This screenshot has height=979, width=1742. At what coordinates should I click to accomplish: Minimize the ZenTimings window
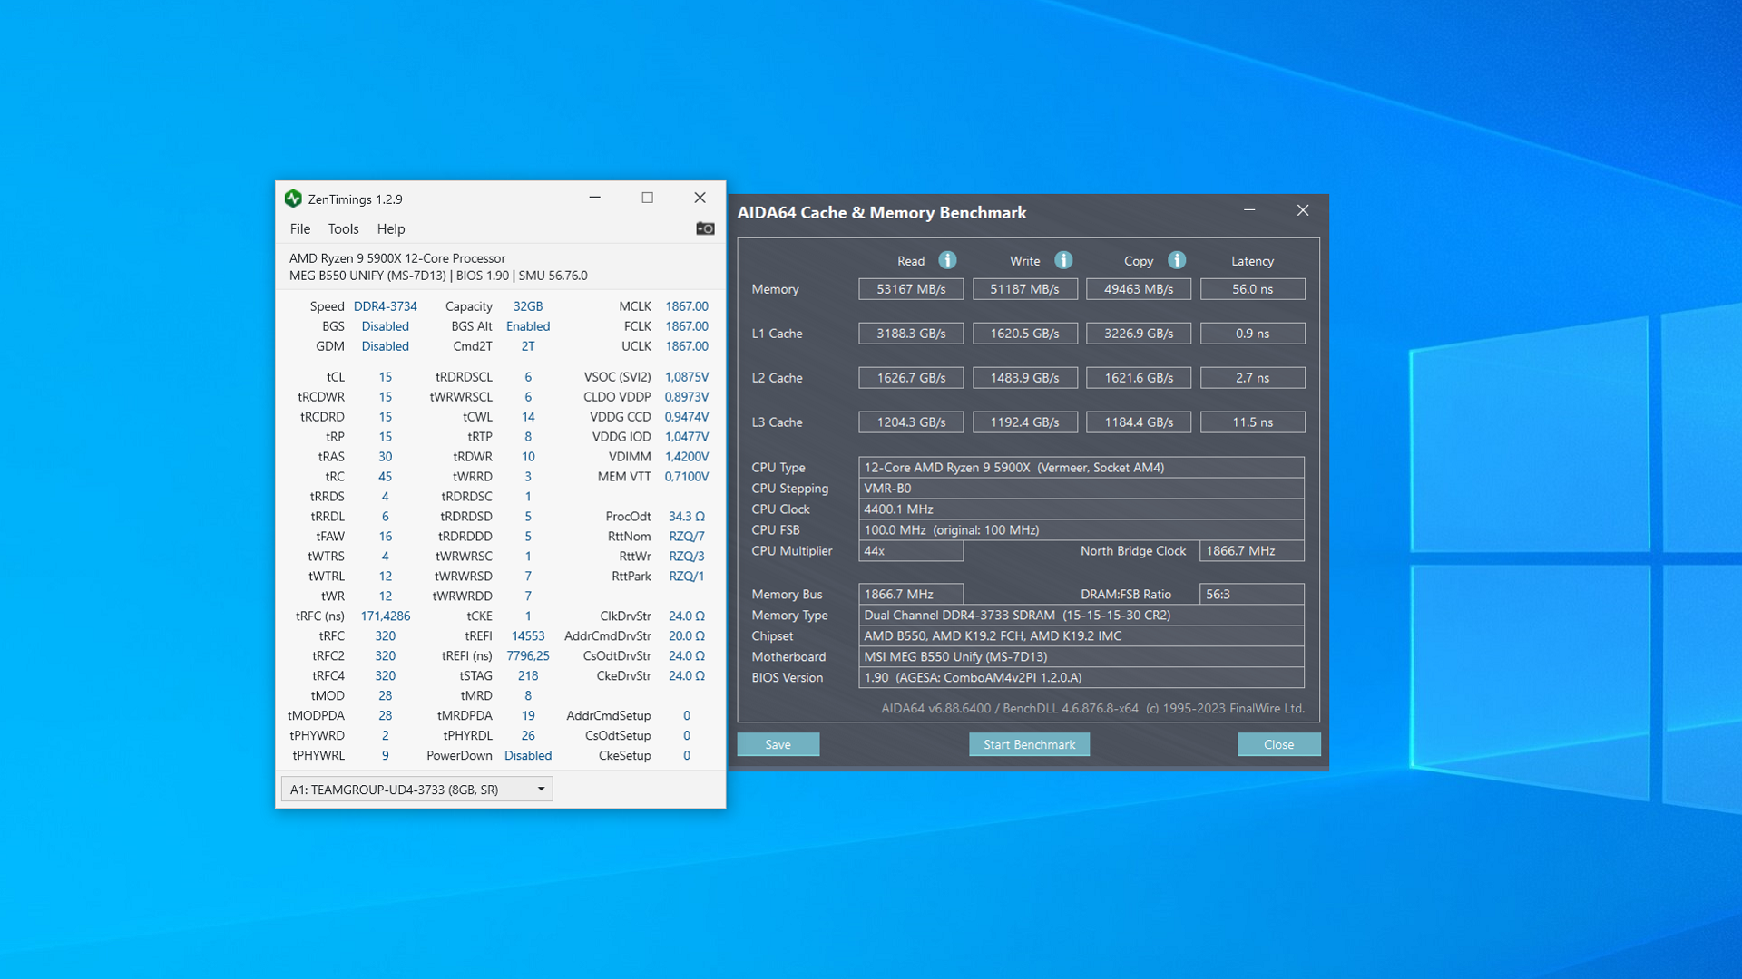pos(594,198)
